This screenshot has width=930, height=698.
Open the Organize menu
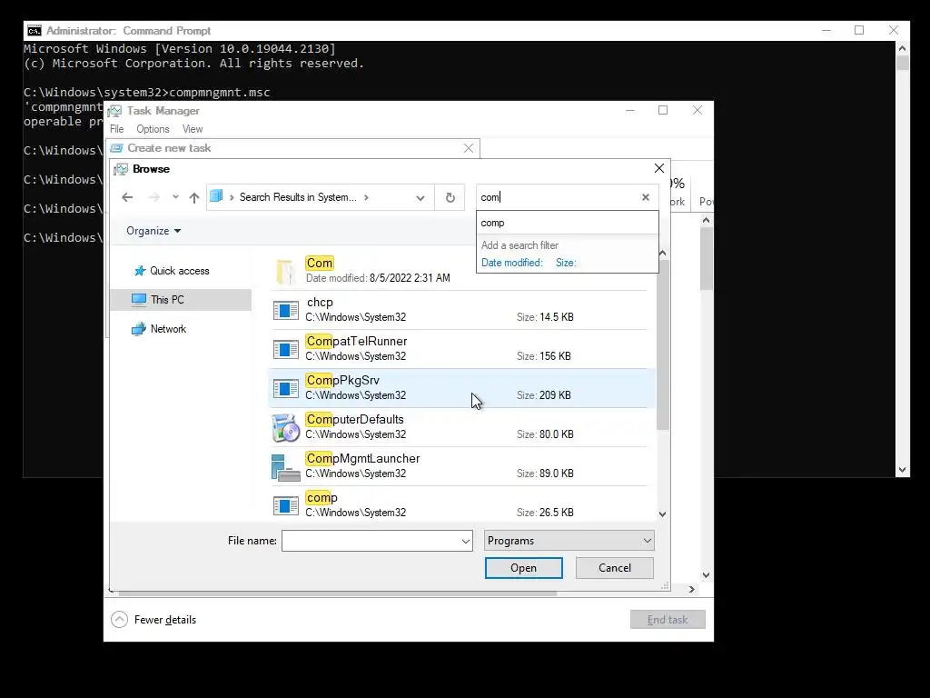153,231
